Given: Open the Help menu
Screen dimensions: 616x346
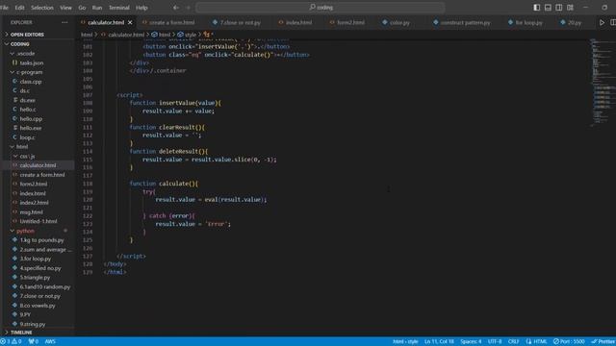Looking at the screenshot, I should (141, 8).
